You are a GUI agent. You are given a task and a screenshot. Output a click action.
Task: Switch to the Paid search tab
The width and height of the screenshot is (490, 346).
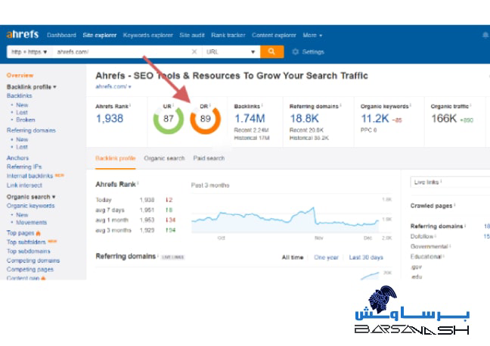[209, 158]
